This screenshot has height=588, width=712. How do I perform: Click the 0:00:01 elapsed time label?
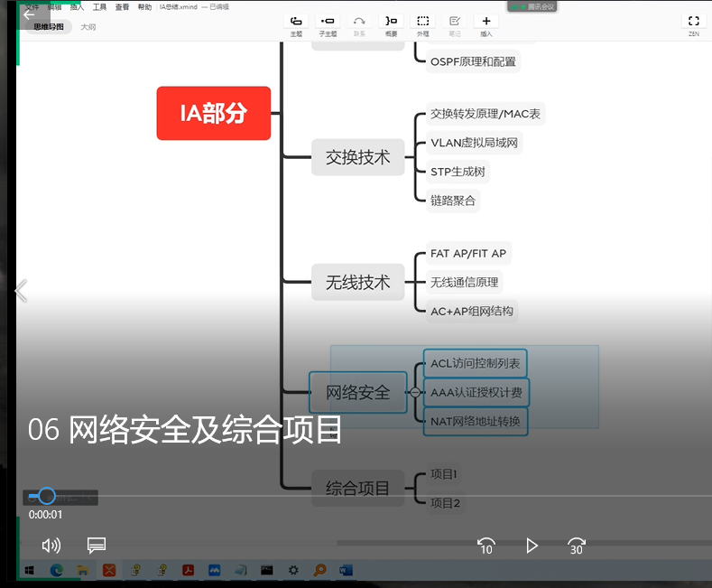pos(45,514)
